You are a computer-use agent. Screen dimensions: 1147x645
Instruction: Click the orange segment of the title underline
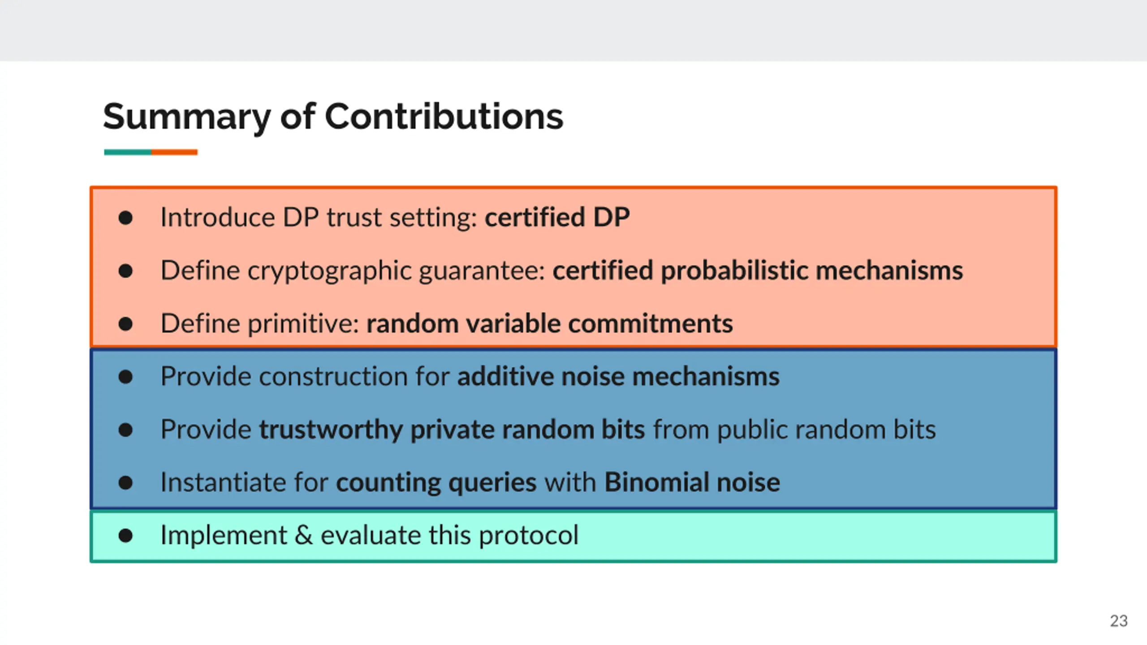coord(174,152)
